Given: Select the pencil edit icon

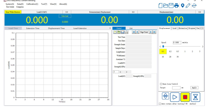Looking at the screenshot, I should click(188, 6).
